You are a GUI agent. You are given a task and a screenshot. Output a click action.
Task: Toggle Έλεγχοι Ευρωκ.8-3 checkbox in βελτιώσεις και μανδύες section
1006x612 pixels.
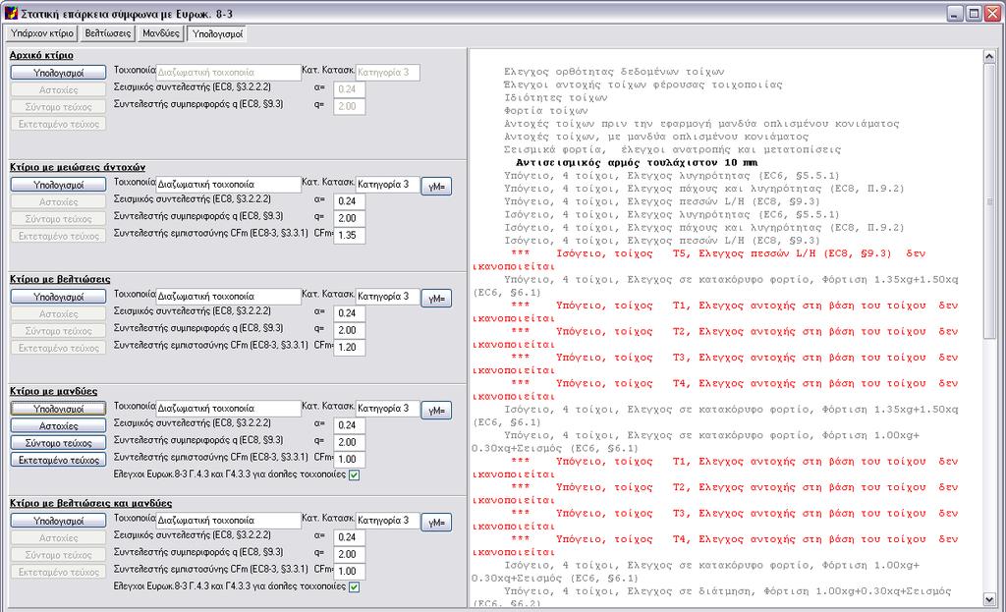pos(354,586)
